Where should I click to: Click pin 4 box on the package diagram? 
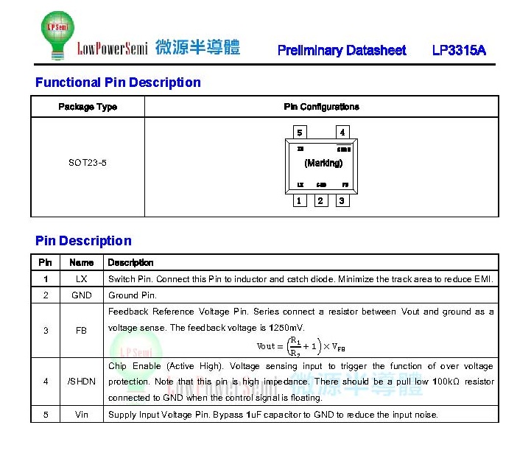[342, 132]
